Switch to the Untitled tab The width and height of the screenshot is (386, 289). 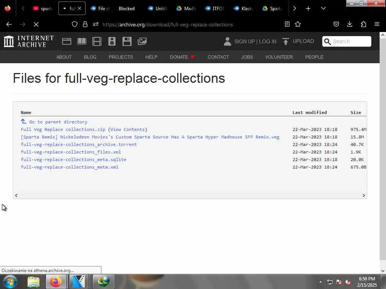(x=158, y=8)
